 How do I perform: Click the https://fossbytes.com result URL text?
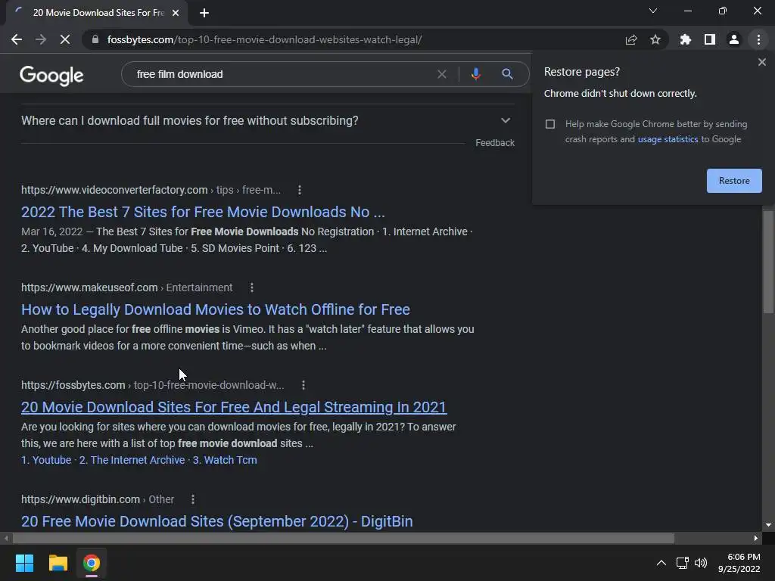(73, 385)
